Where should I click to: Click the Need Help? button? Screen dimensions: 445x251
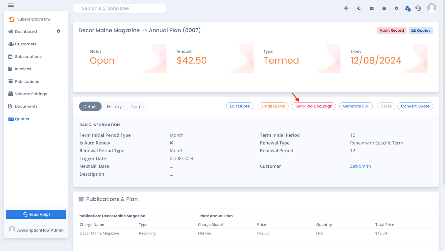pos(36,215)
